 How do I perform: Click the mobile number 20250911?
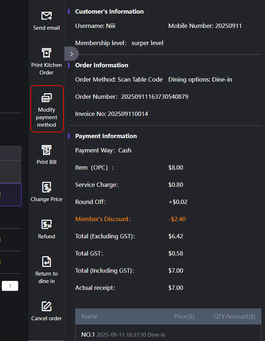[228, 26]
